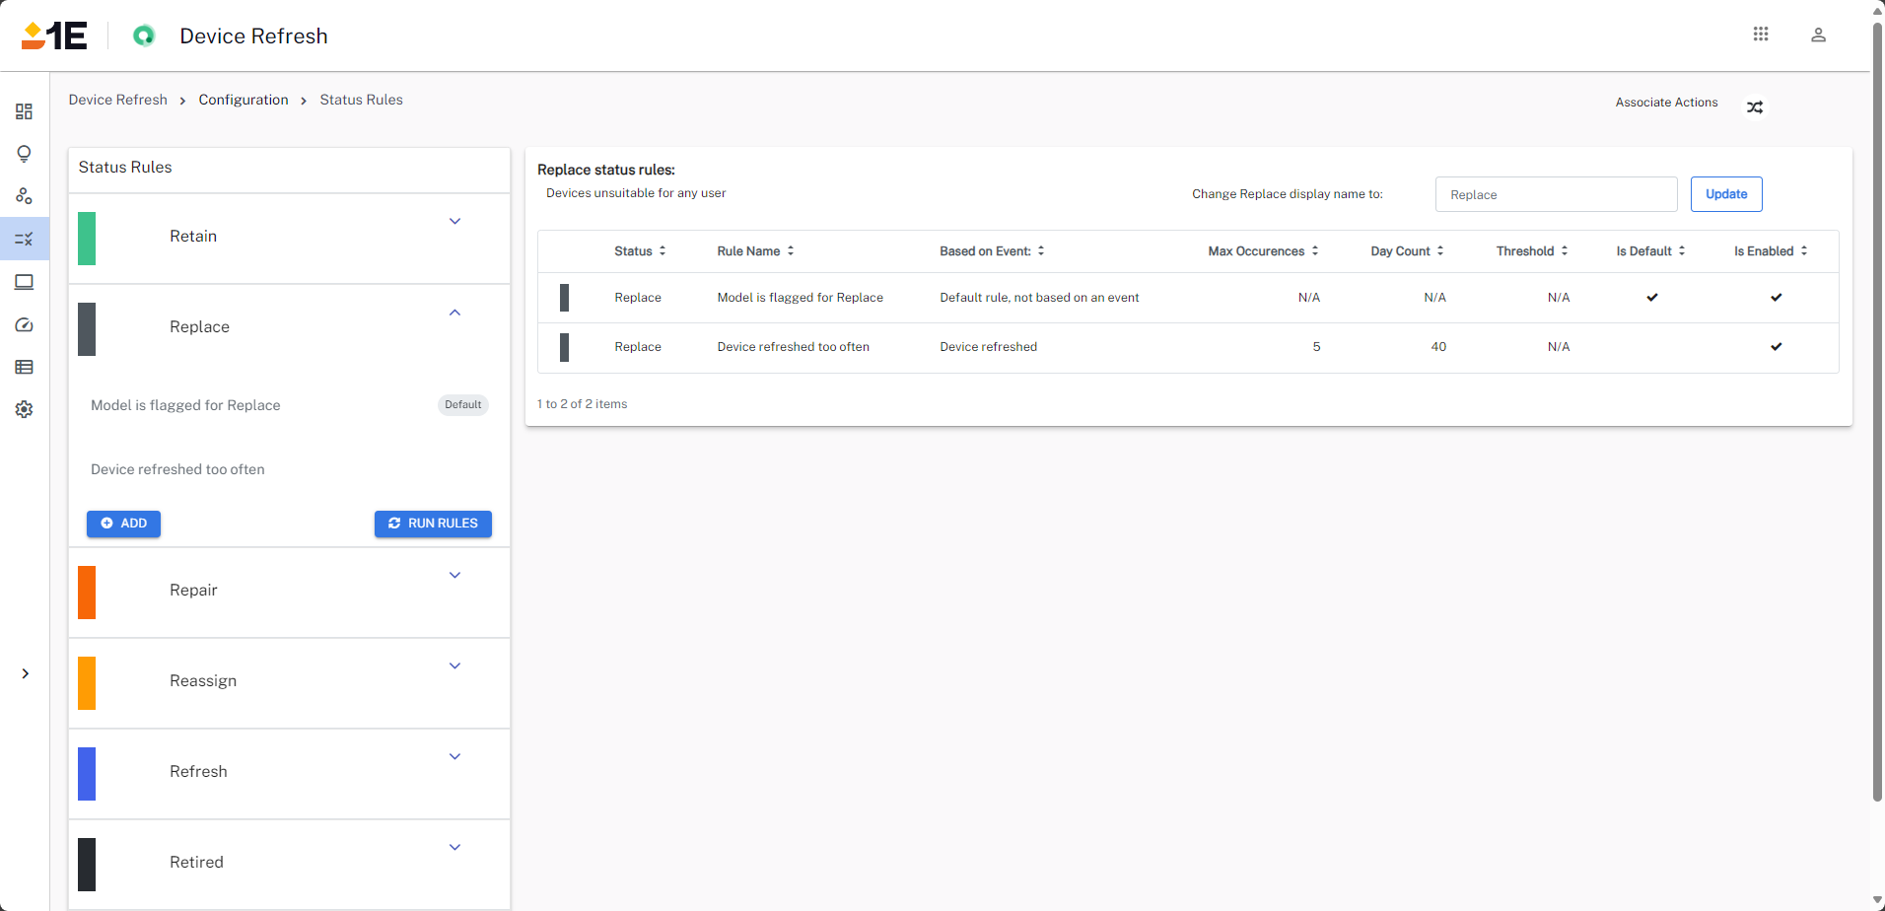
Task: Navigate to Device Refresh breadcrumb
Action: click(x=118, y=100)
